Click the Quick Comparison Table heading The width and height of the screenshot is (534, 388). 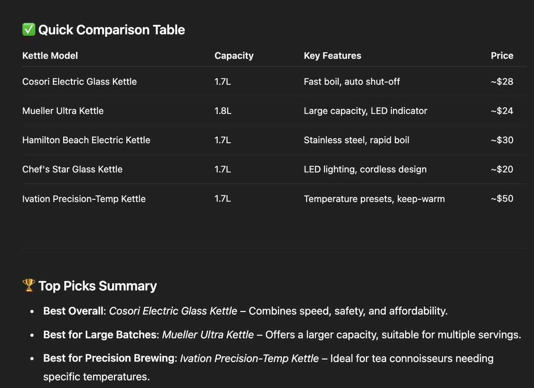pos(112,30)
